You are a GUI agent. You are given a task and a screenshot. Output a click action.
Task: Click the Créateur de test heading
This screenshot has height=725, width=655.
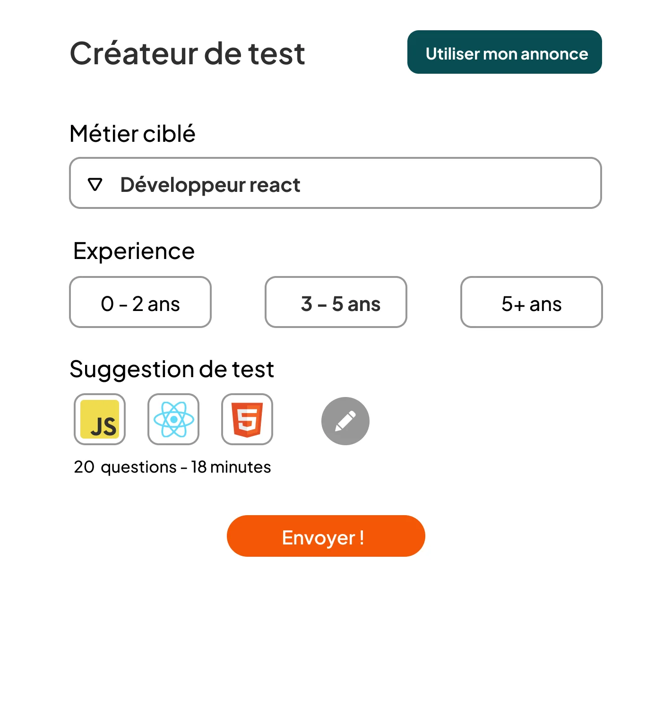click(x=187, y=53)
